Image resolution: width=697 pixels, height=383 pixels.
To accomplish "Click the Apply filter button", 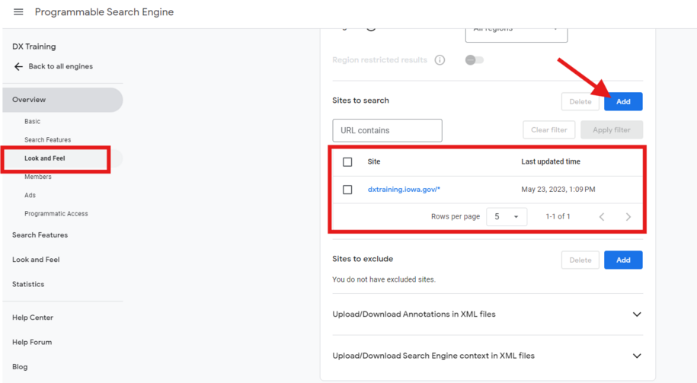I will [612, 129].
